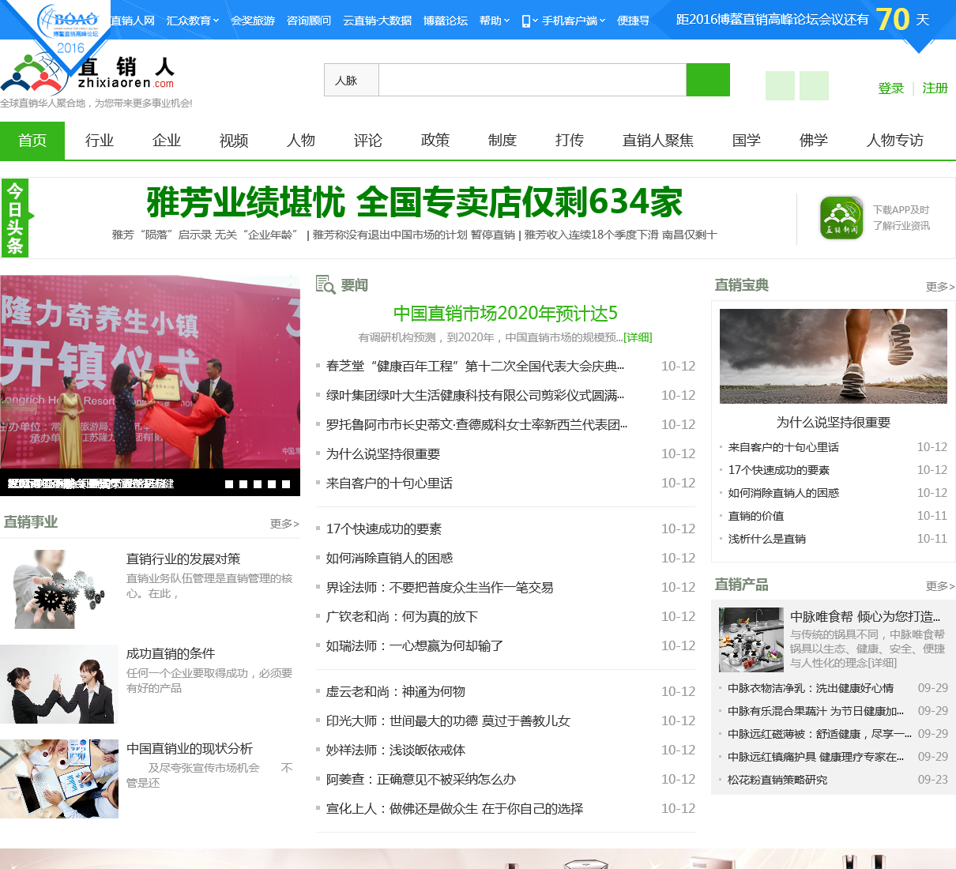This screenshot has height=869, width=956.
Task: Open 直销的价值 in 直销宝典 list
Action: pyautogui.click(x=756, y=516)
